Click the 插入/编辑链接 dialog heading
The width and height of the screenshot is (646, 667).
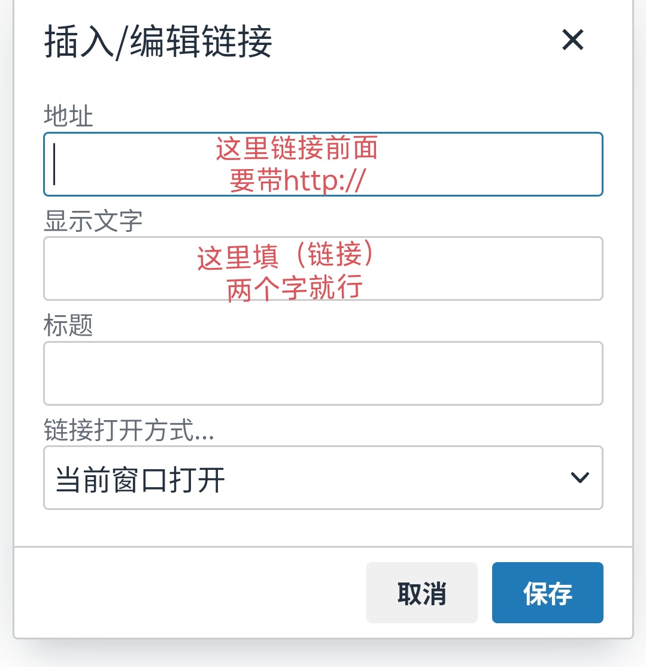[158, 43]
